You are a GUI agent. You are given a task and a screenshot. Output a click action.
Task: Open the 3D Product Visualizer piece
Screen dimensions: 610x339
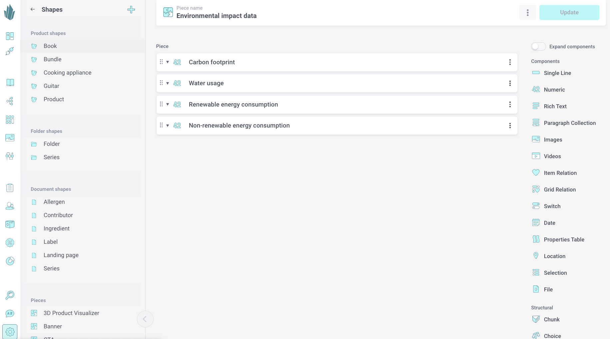tap(71, 313)
